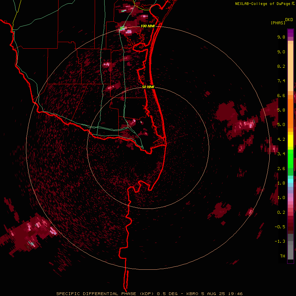
Task: Click the 1.8 value on color scale
Action: (281, 183)
